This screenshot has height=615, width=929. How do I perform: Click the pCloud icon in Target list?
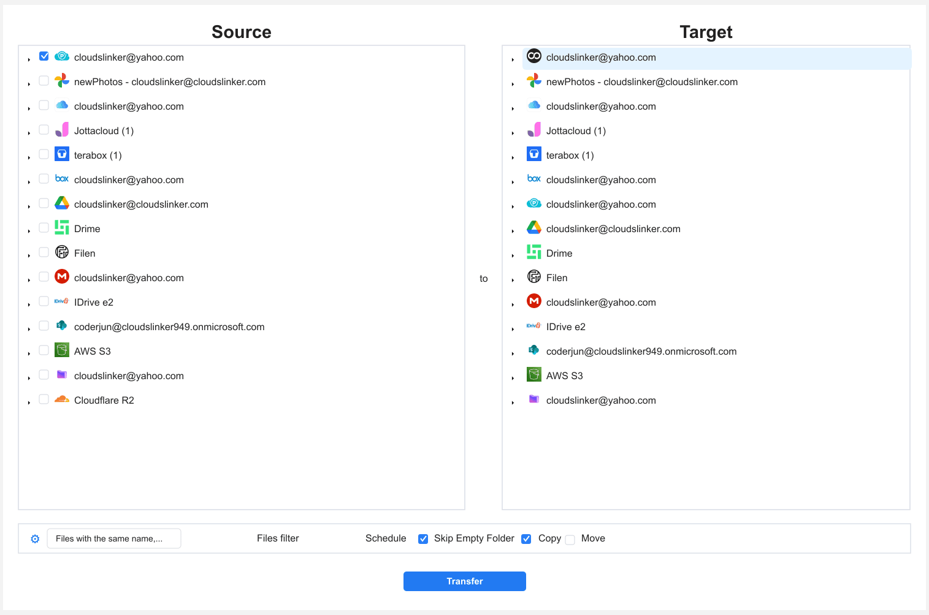[x=534, y=203]
